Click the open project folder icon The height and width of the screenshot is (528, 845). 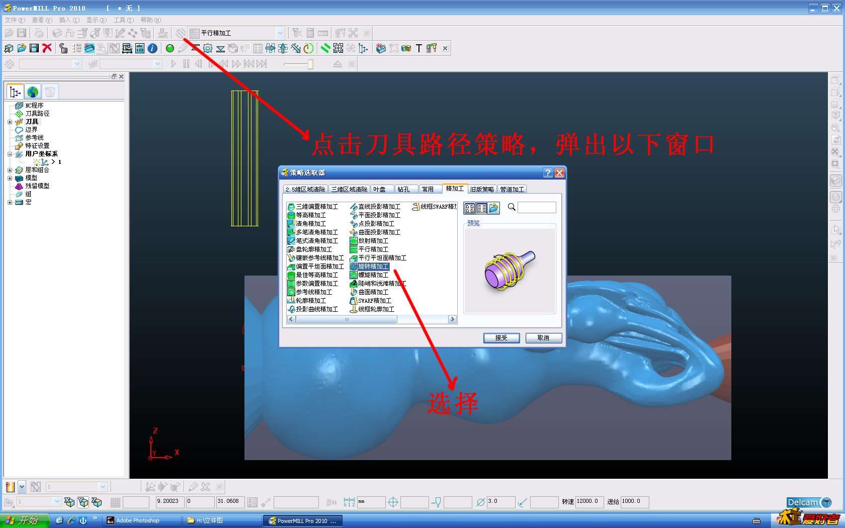pos(22,48)
